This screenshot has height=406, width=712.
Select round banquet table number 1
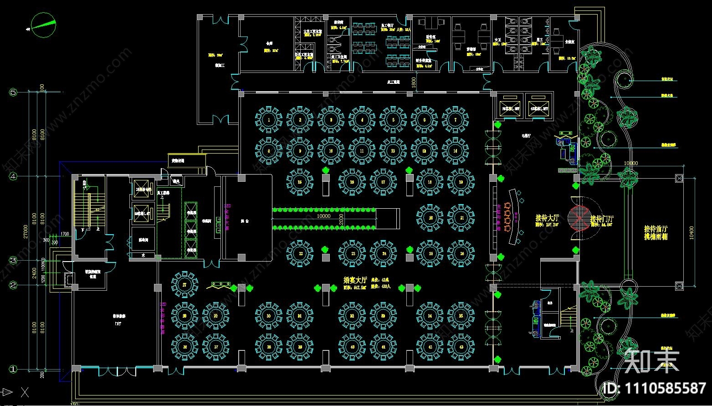tap(269, 120)
